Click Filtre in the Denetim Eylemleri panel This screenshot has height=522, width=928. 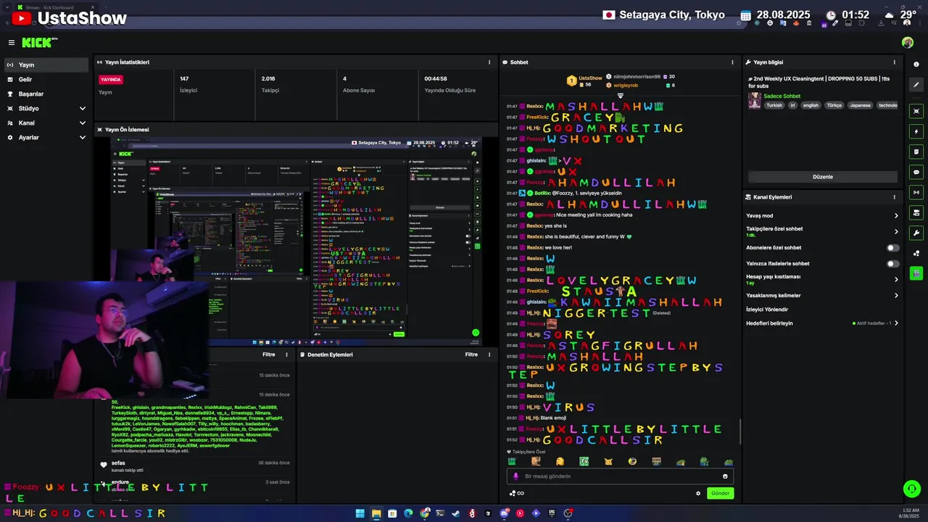(471, 355)
